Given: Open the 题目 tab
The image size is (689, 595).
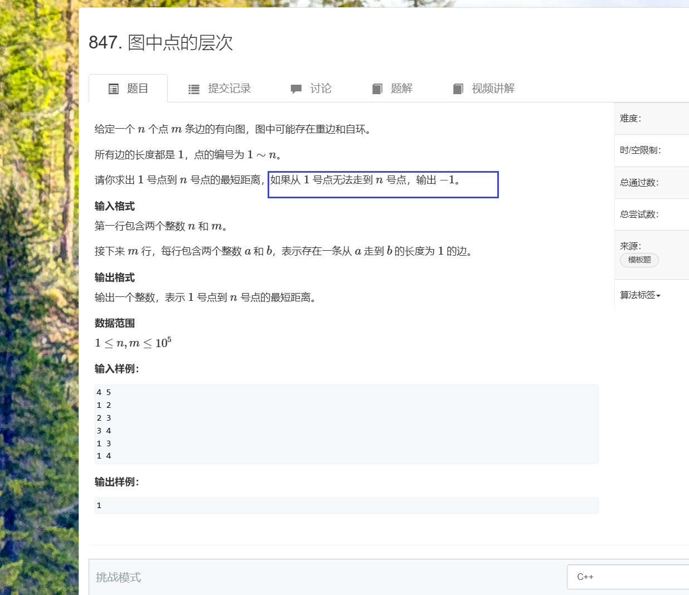Looking at the screenshot, I should click(x=128, y=89).
